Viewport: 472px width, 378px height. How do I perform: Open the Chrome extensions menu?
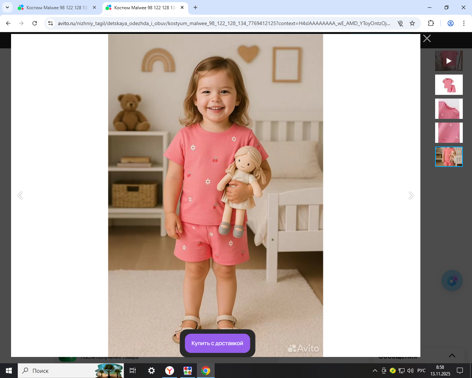[x=431, y=23]
